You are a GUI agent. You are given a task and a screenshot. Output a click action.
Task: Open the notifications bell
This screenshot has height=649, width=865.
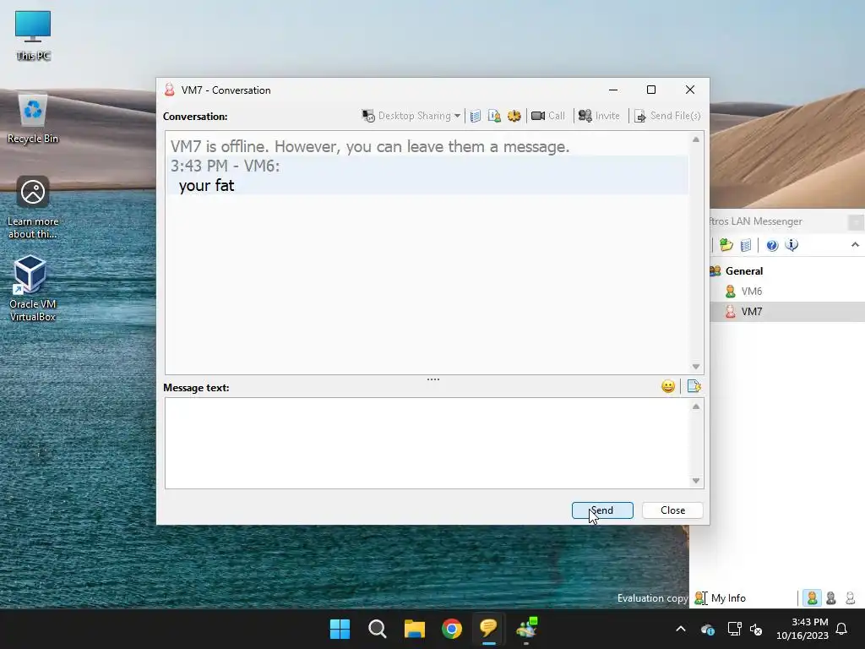pos(842,629)
